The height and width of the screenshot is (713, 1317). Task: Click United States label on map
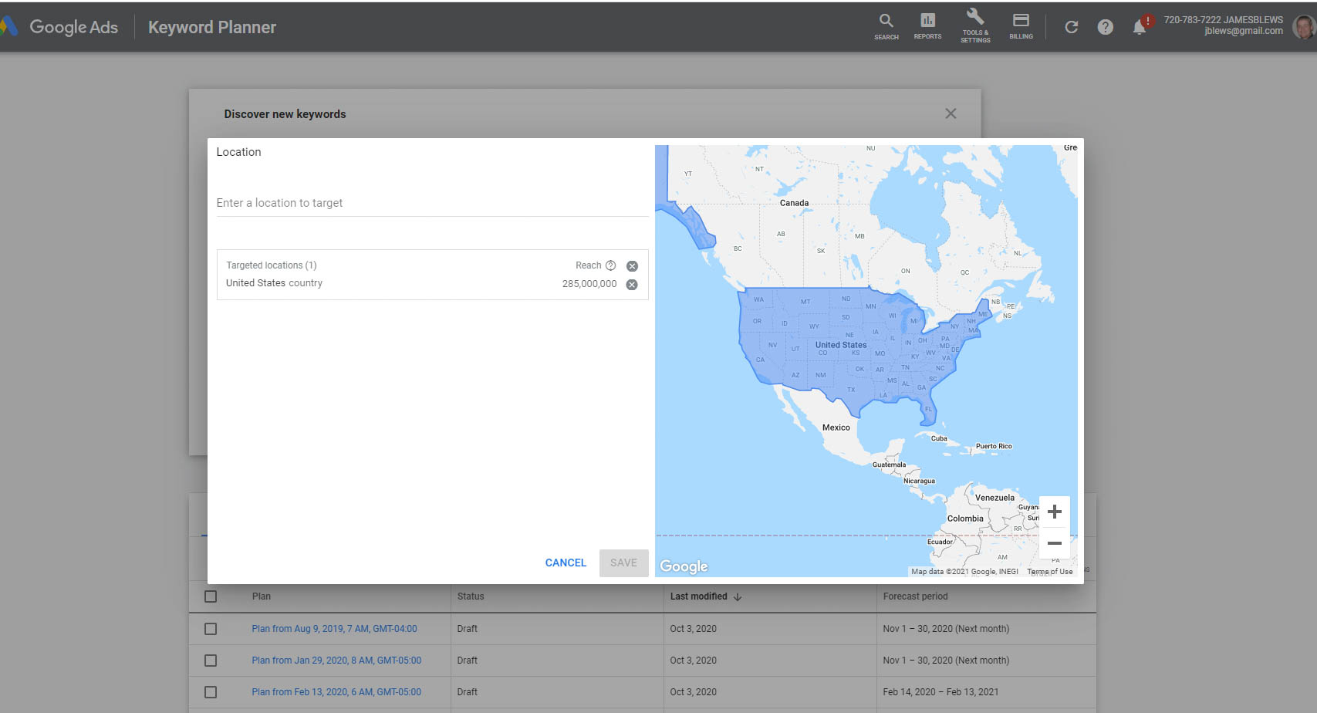coord(841,345)
